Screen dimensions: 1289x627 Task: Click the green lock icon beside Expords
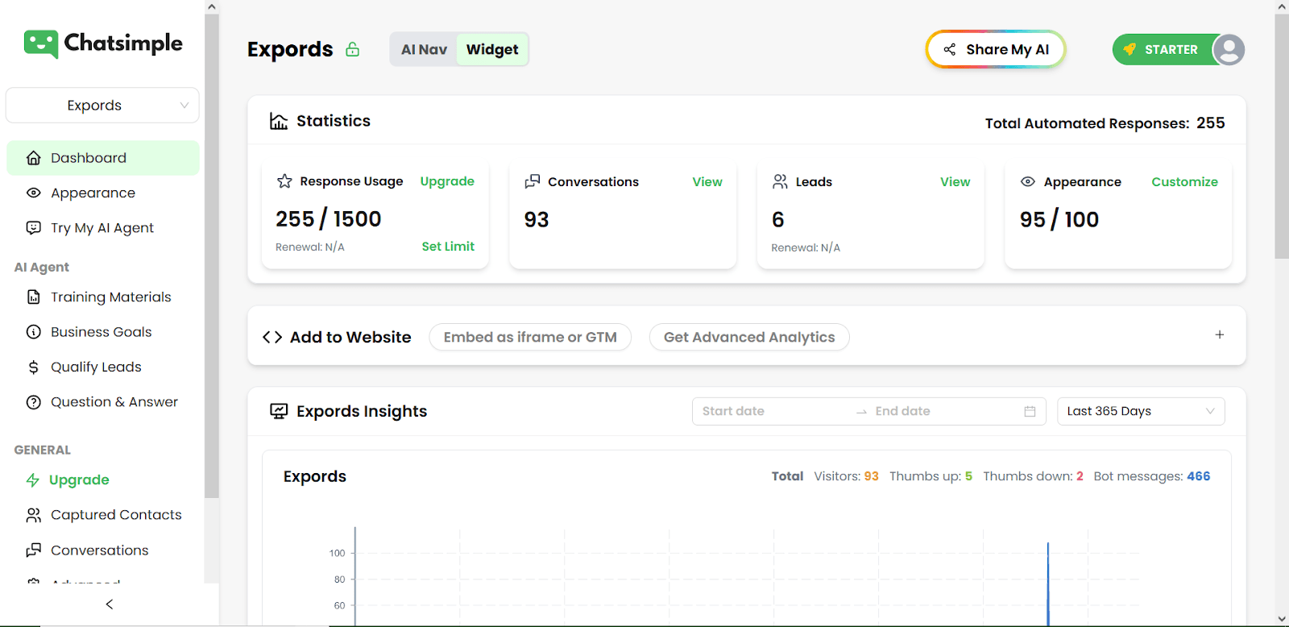(353, 49)
